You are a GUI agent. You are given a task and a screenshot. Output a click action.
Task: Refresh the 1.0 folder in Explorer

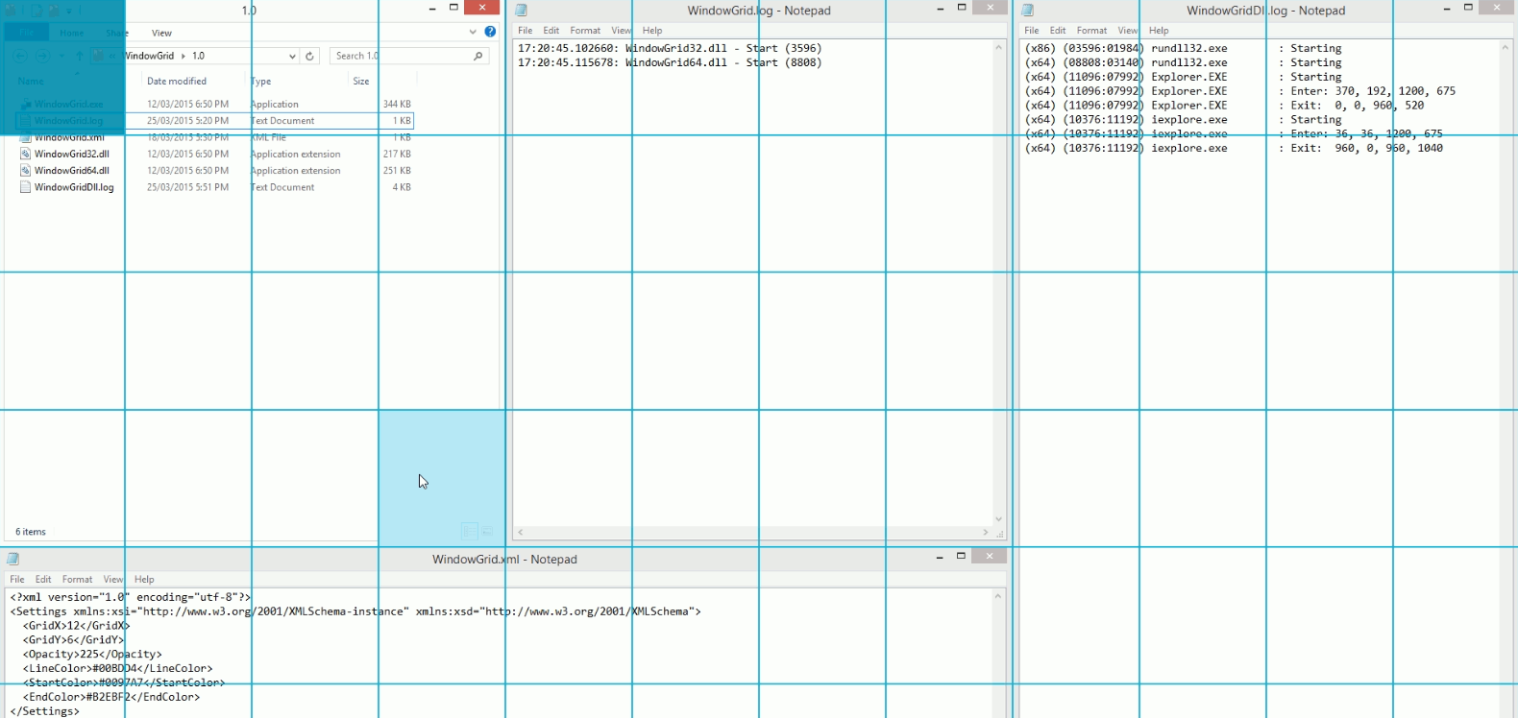click(309, 56)
